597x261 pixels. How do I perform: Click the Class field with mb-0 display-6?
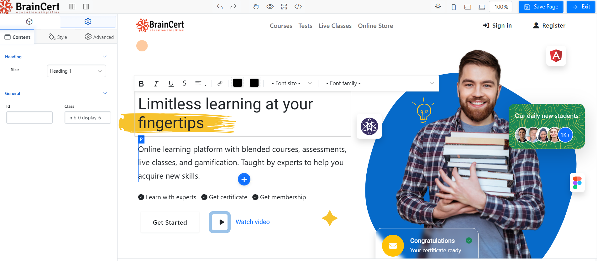tap(88, 117)
